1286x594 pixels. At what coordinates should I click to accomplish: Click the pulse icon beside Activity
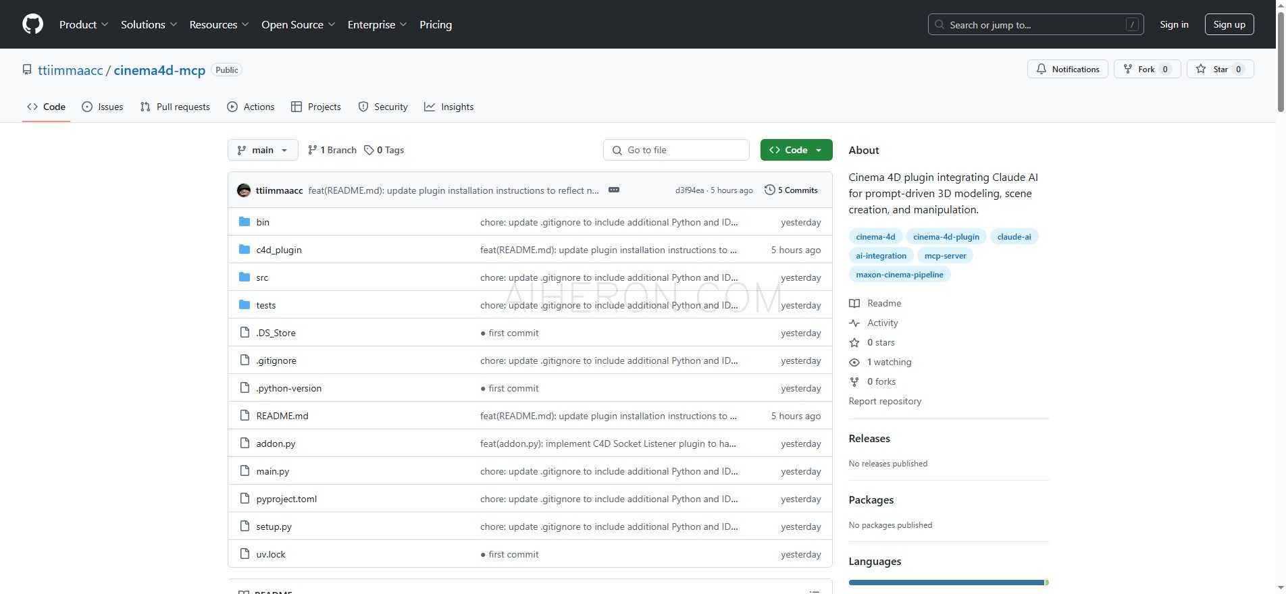pyautogui.click(x=854, y=323)
